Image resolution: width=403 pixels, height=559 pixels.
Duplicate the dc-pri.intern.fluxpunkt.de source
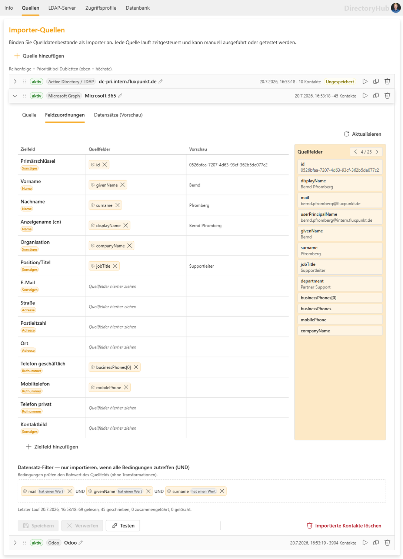click(x=376, y=82)
